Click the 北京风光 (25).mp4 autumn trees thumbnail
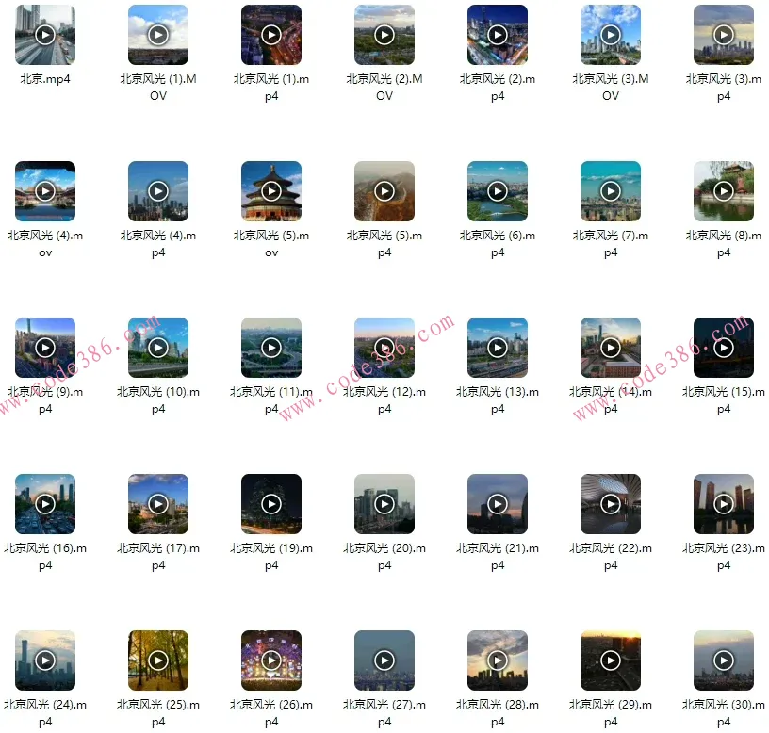This screenshot has width=769, height=733. point(158,660)
